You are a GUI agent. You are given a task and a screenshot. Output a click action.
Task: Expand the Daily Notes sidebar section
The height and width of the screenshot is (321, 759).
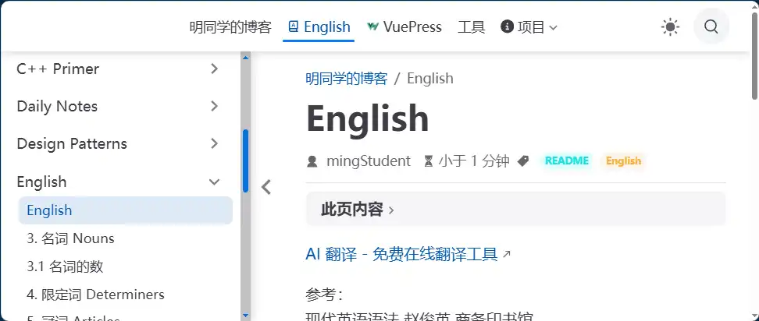click(215, 107)
